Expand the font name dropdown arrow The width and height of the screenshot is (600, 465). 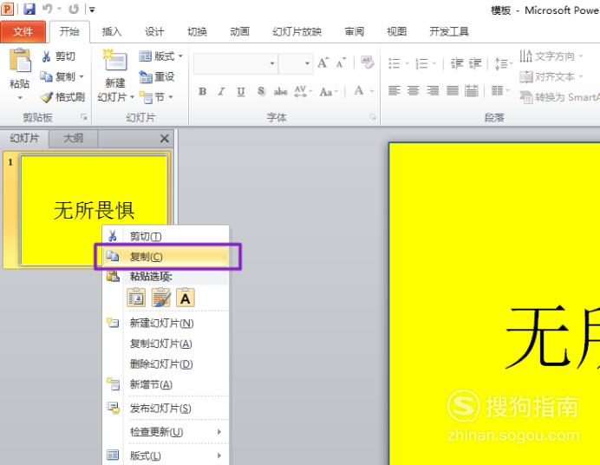pyautogui.click(x=272, y=63)
